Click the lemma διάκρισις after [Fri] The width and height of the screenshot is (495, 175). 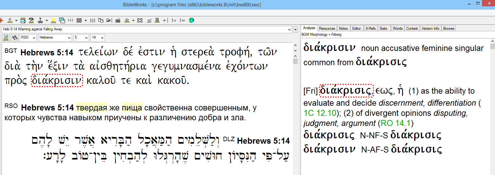(x=346, y=91)
